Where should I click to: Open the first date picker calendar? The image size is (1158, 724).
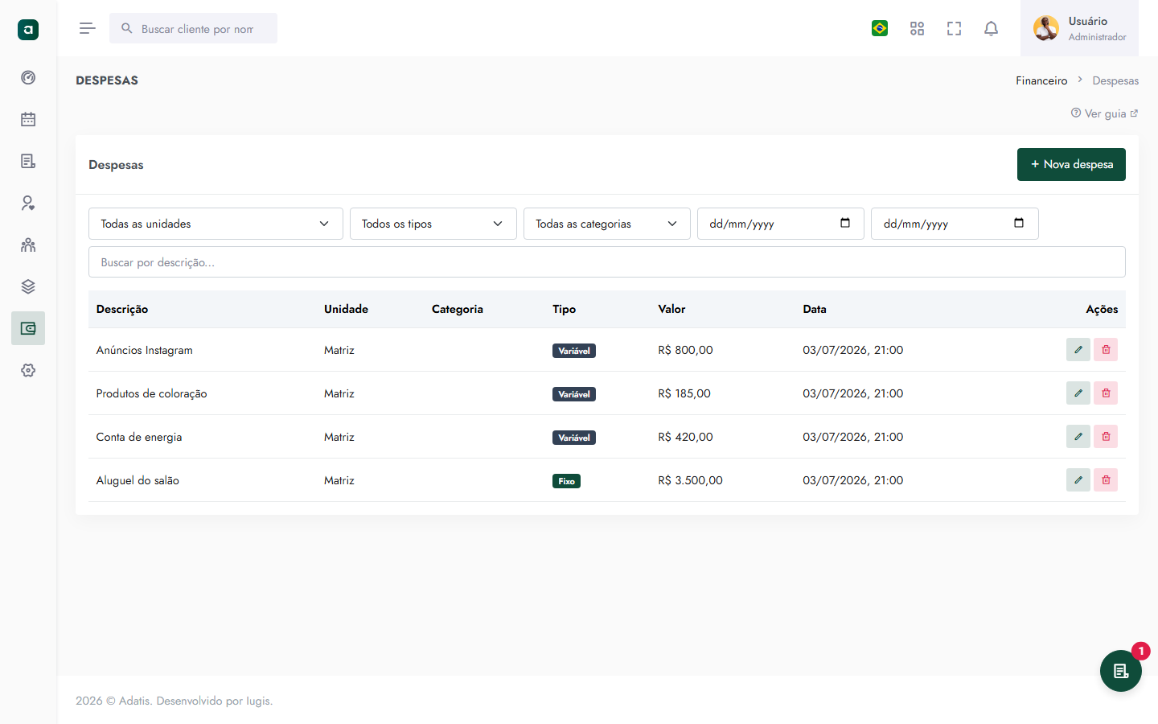[x=845, y=223]
